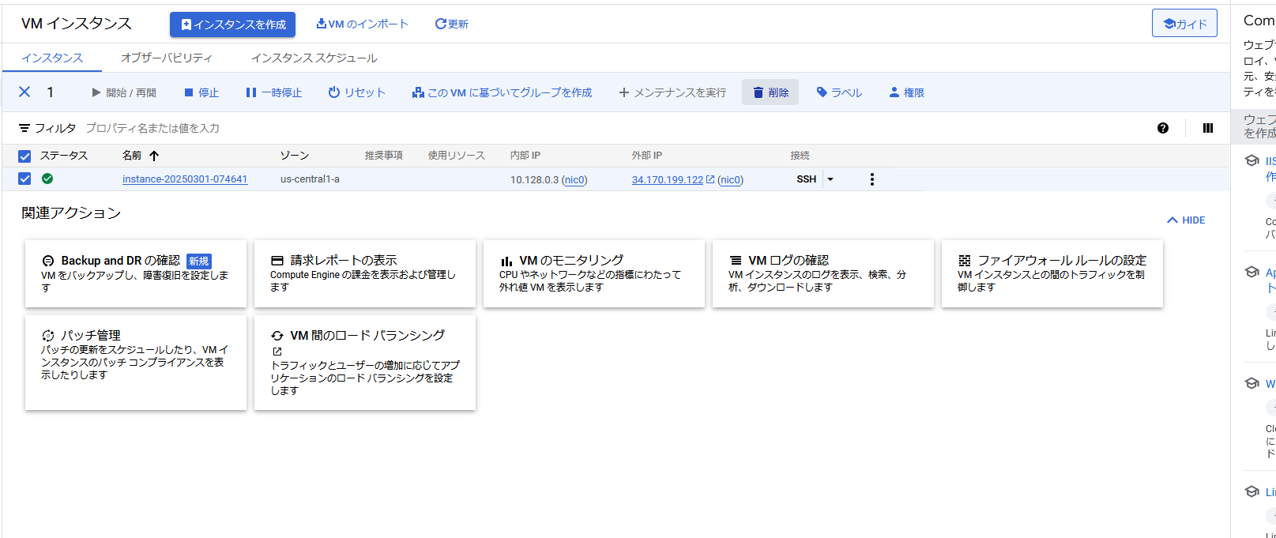Open the VM のモニタリング card

click(594, 274)
